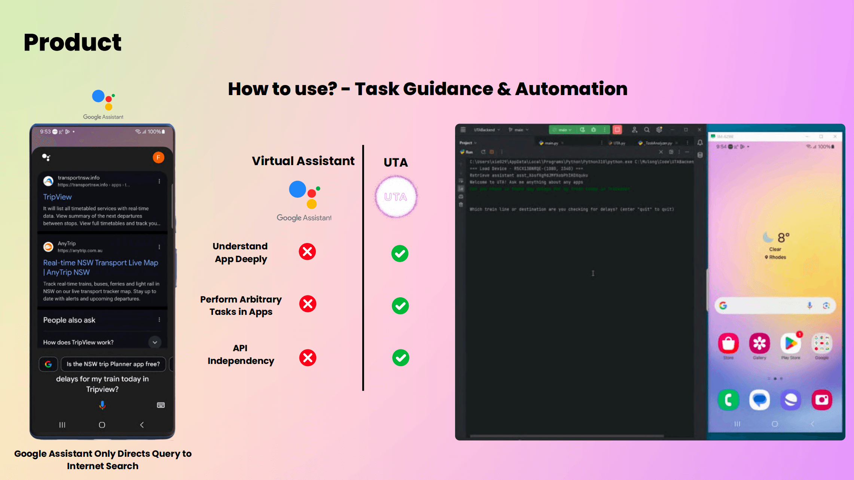Open the Samsung Messages app

tap(760, 400)
